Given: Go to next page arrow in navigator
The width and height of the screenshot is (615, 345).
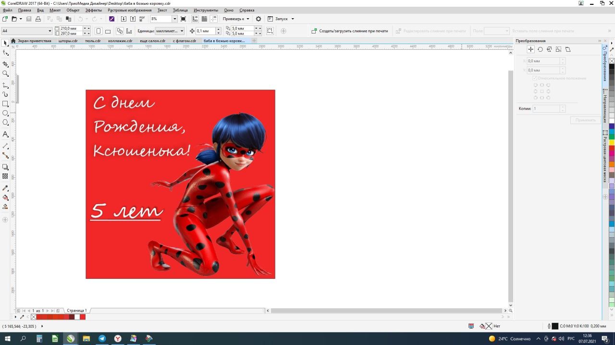Looking at the screenshot, I should [48, 310].
